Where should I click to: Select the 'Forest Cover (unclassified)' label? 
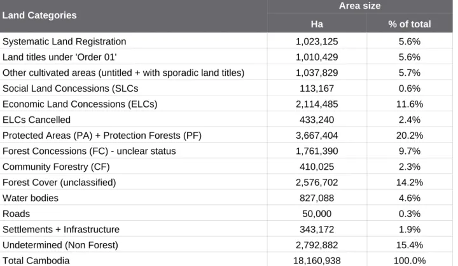coord(59,183)
